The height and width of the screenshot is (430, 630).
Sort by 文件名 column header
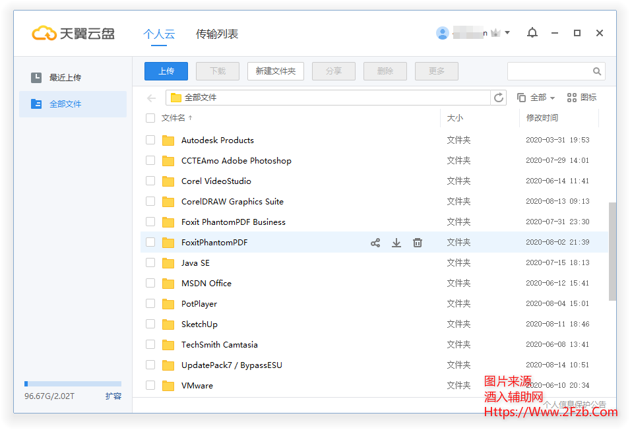click(174, 118)
